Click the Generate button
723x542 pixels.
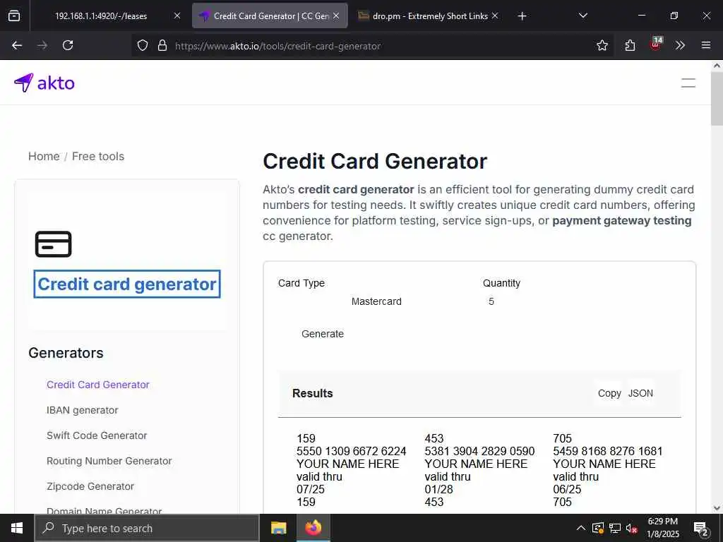(322, 334)
